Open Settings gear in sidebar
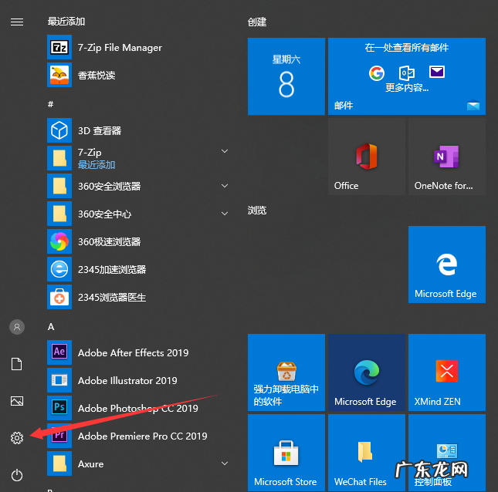The width and height of the screenshot is (498, 492). click(x=17, y=438)
